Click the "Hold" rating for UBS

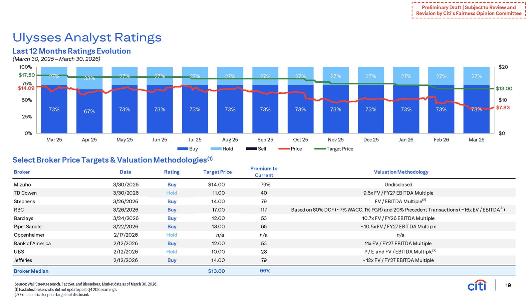point(172,252)
